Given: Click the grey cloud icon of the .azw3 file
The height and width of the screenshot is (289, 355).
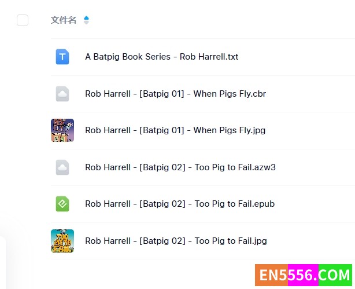Looking at the screenshot, I should click(62, 167).
